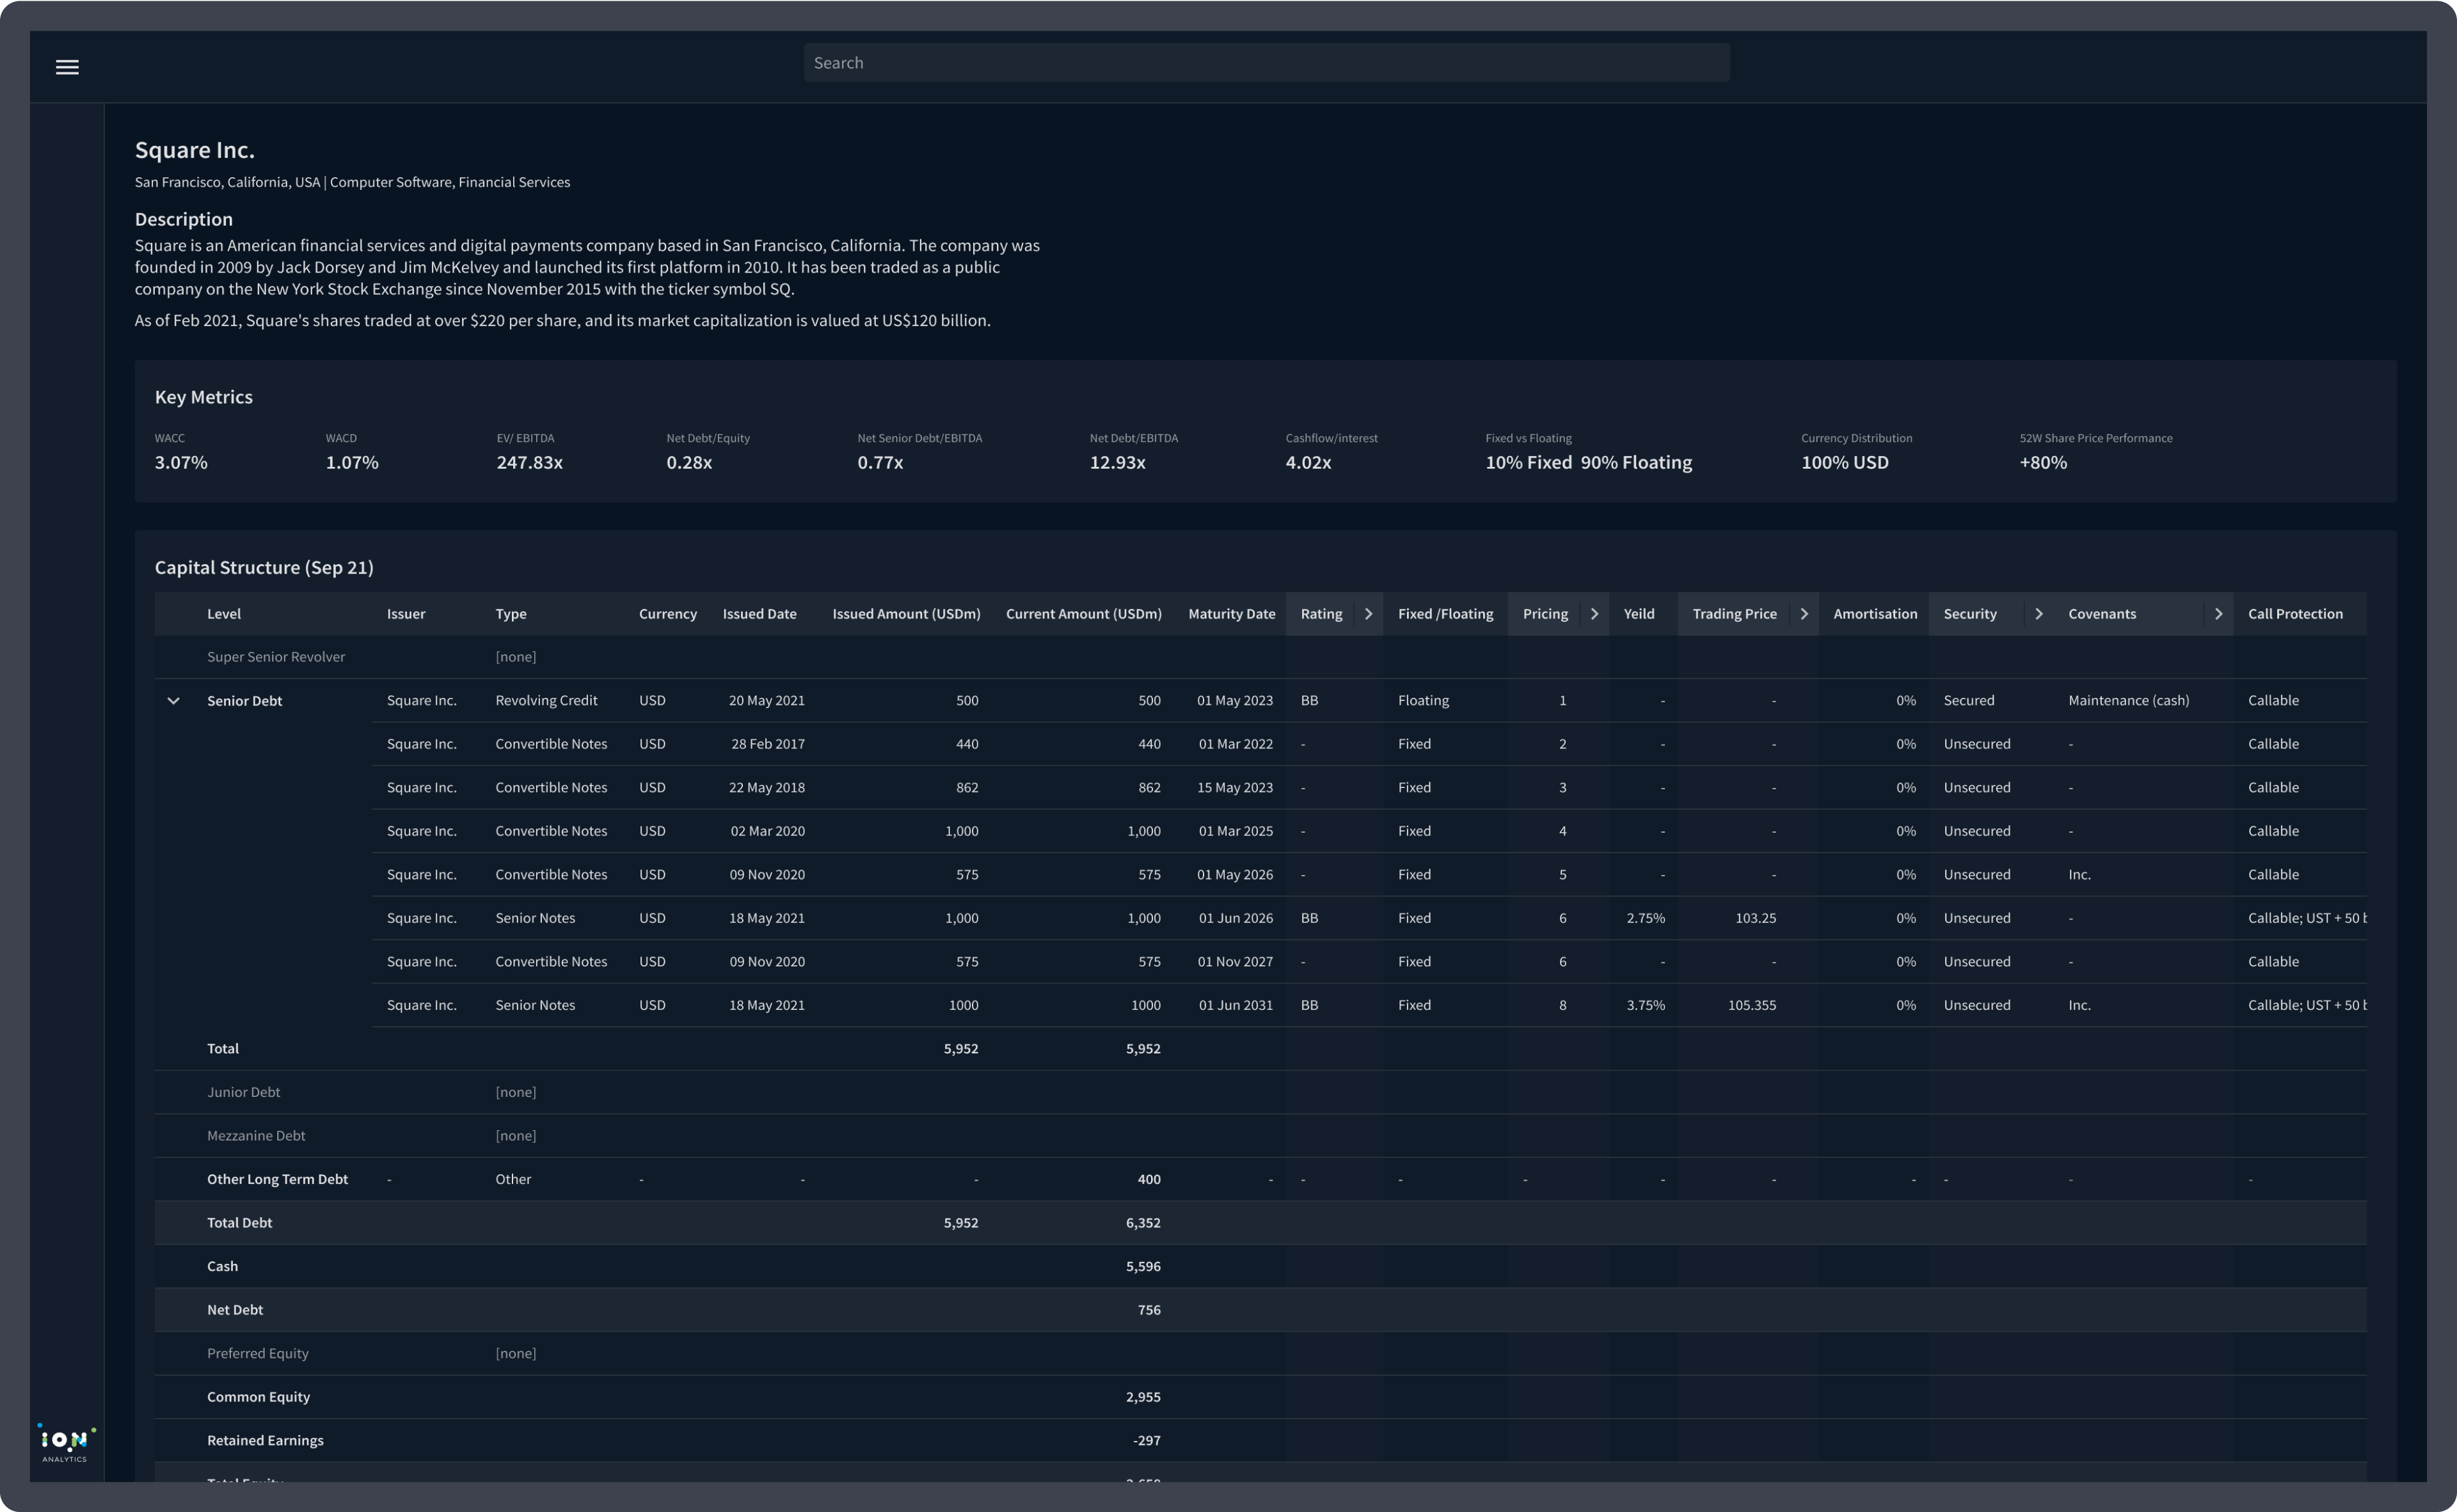Click the Call Protection column header
The image size is (2457, 1512).
(x=2294, y=614)
